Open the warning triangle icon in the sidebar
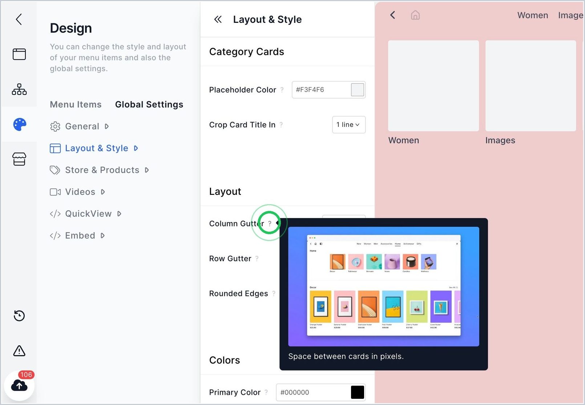 pyautogui.click(x=19, y=351)
